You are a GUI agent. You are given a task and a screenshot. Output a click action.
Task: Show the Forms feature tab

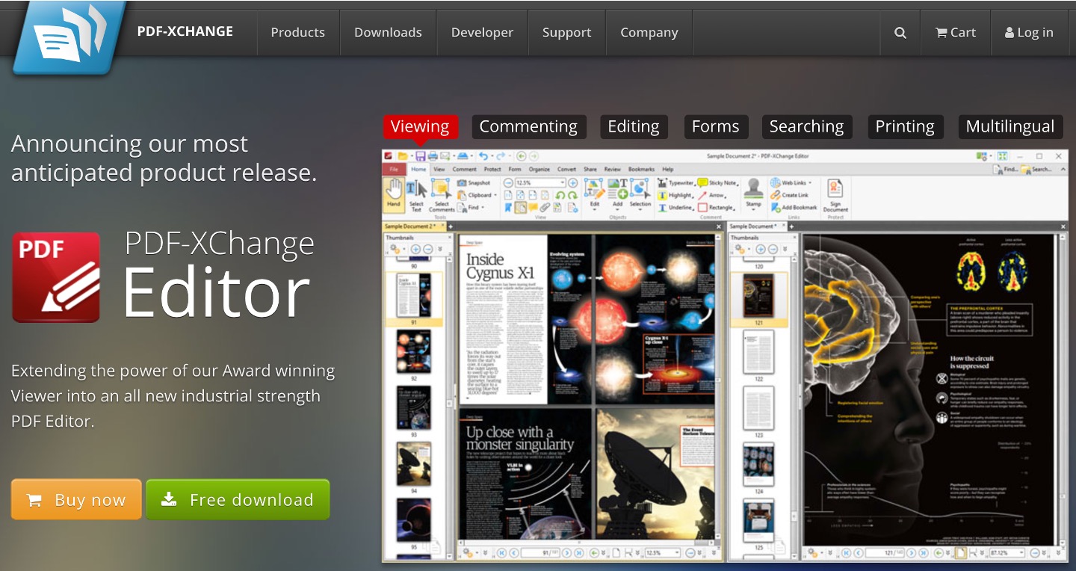(x=715, y=126)
